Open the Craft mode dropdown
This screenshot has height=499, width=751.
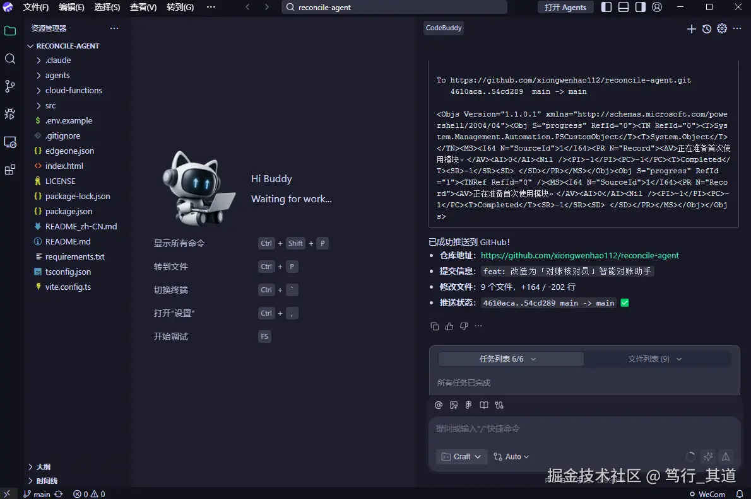click(x=461, y=457)
